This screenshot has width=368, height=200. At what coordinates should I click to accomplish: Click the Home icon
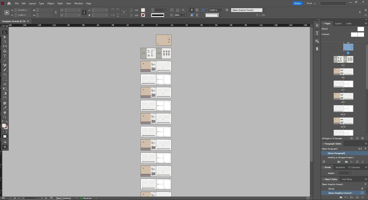click(9, 3)
